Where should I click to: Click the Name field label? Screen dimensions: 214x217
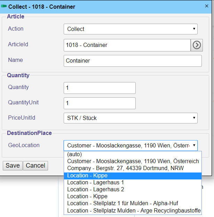15,60
